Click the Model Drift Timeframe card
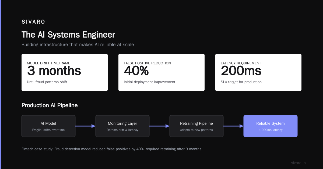 tap(65, 72)
